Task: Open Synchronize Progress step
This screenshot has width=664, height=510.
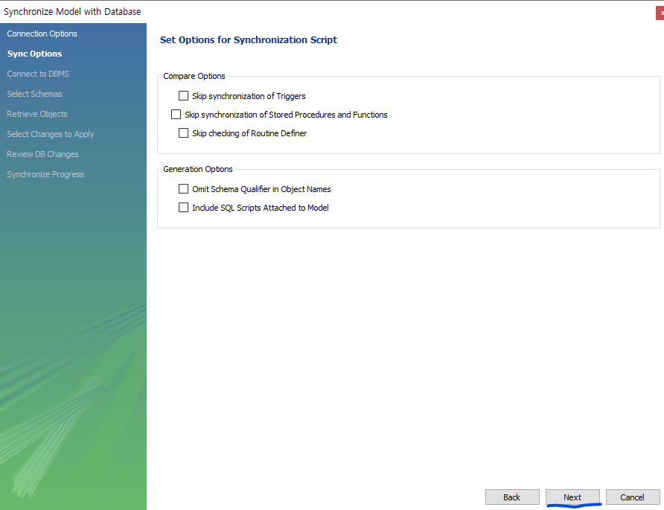Action: pyautogui.click(x=45, y=174)
